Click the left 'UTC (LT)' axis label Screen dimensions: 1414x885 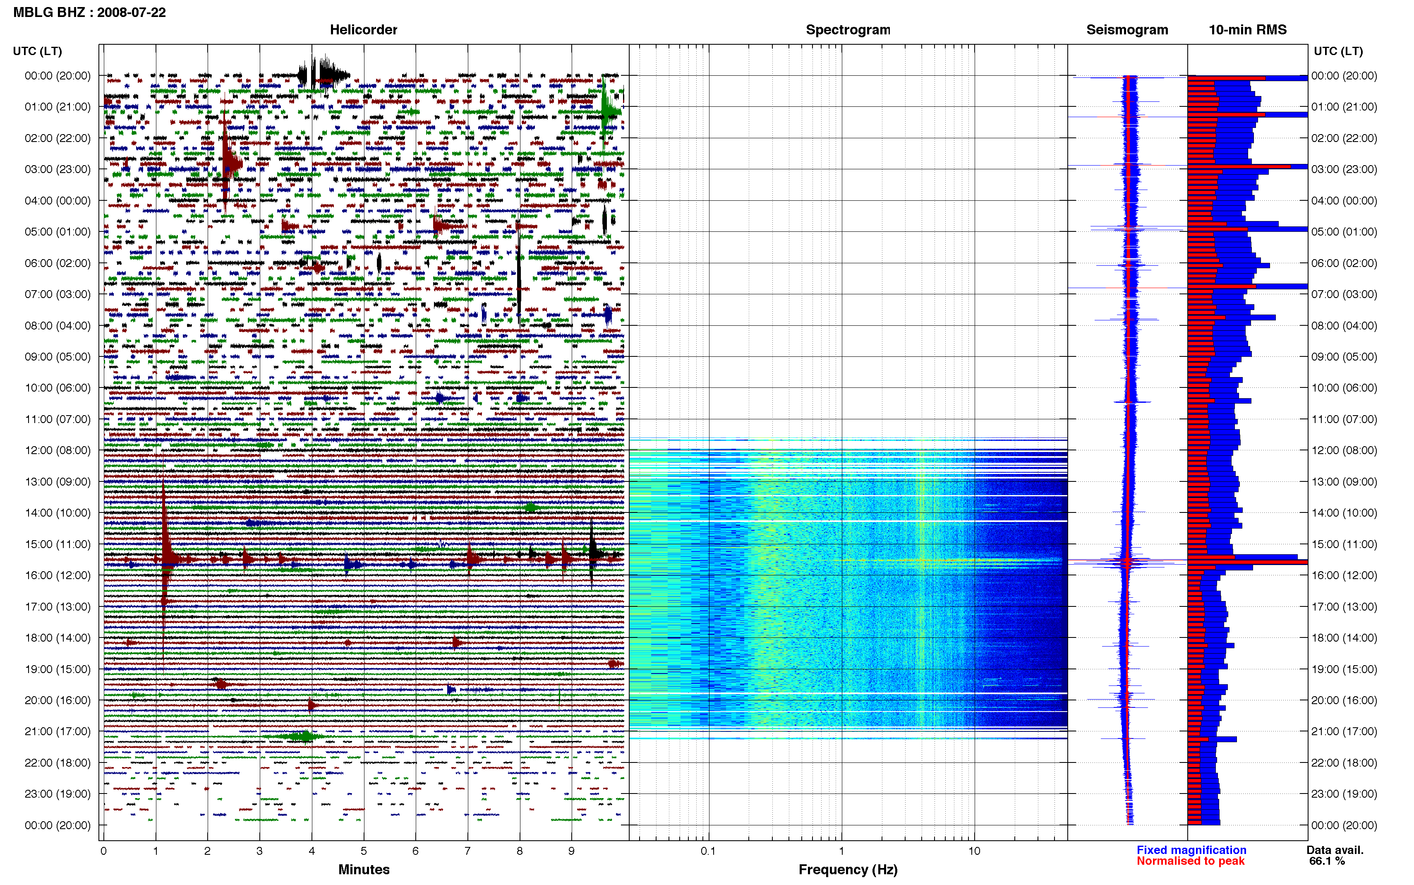coord(37,51)
